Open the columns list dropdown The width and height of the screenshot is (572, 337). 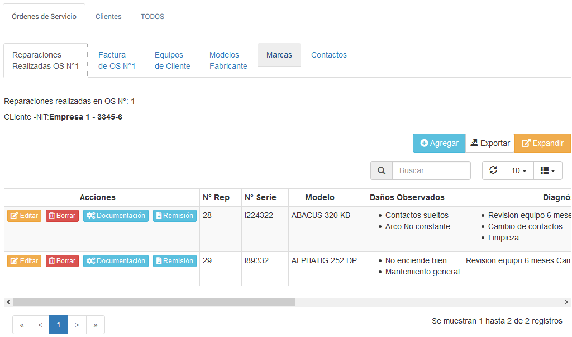tap(547, 170)
